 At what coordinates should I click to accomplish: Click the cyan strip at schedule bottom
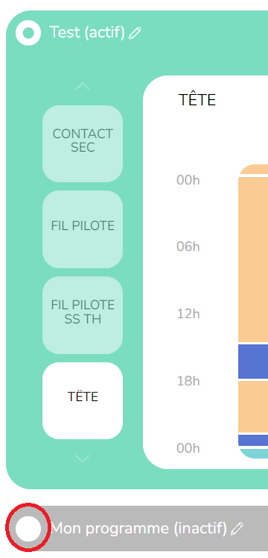254,453
